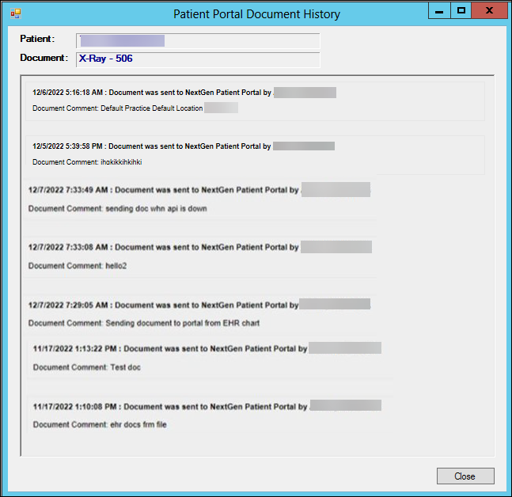Screen dimensions: 512x497
Task: Click the Document field showing X-Ray - 506
Action: (198, 59)
